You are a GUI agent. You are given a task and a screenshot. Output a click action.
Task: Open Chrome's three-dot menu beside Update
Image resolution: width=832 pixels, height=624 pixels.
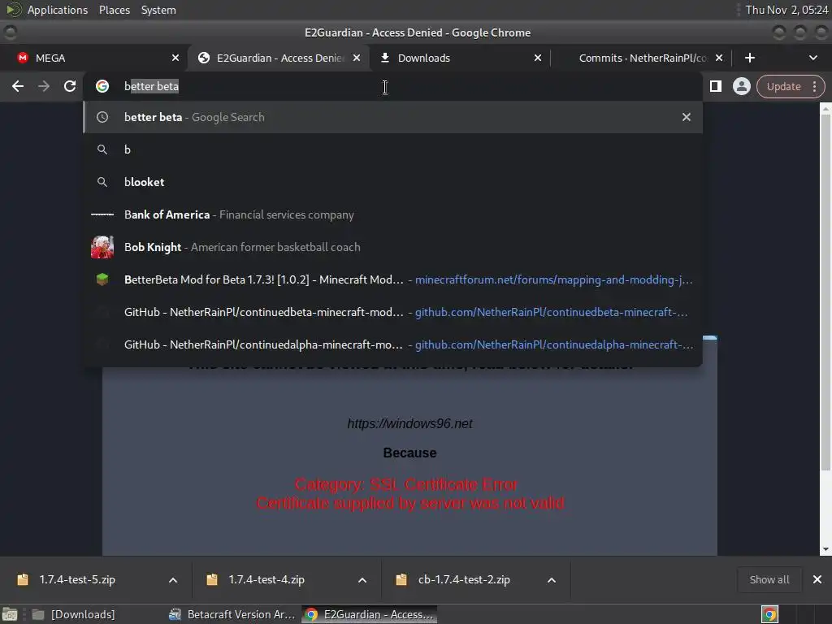(814, 86)
